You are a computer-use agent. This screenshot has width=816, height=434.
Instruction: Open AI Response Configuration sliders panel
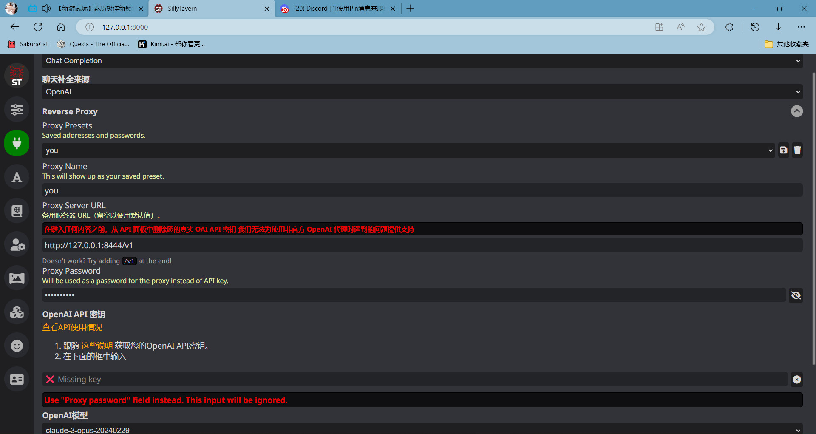tap(17, 110)
